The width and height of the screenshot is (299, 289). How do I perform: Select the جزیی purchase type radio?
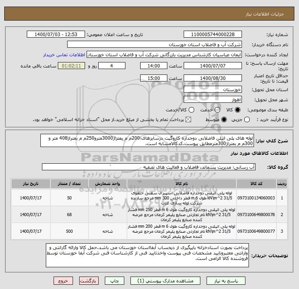coord(247,119)
